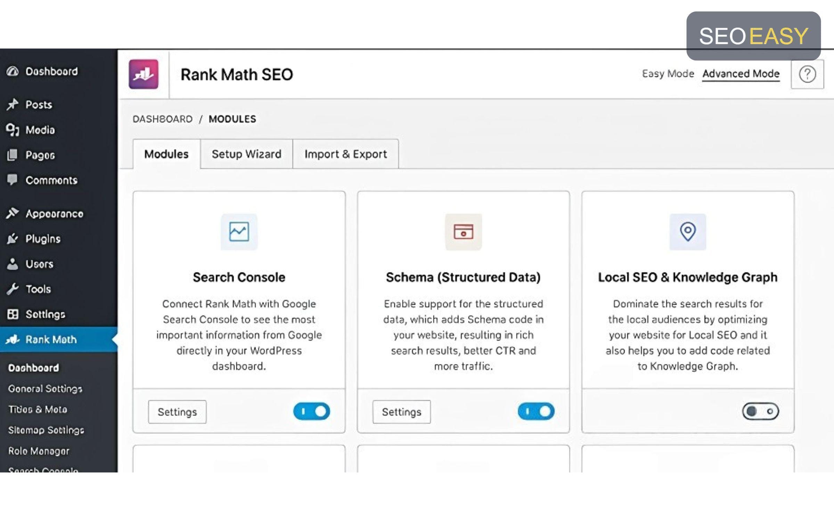The image size is (834, 521).
Task: Switch to the Setup Wizard tab
Action: [246, 154]
